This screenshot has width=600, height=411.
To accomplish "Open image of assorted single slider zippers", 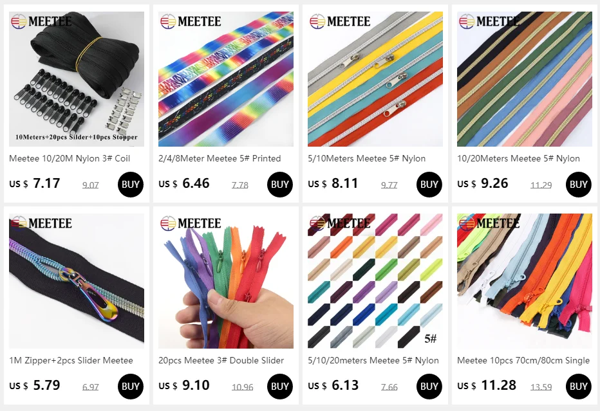I will click(x=524, y=280).
